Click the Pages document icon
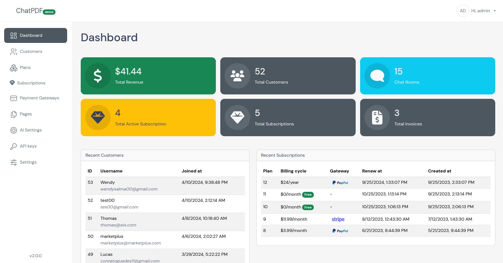 point(13,114)
